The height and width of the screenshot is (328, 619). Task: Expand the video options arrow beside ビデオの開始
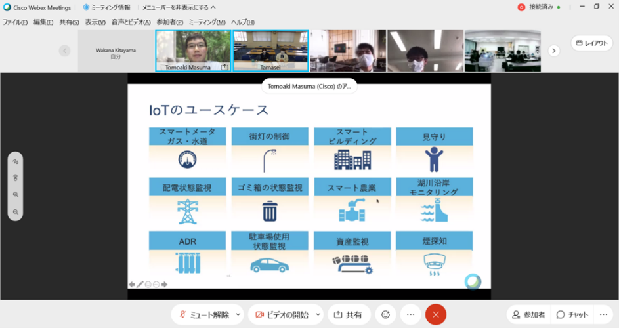(318, 315)
